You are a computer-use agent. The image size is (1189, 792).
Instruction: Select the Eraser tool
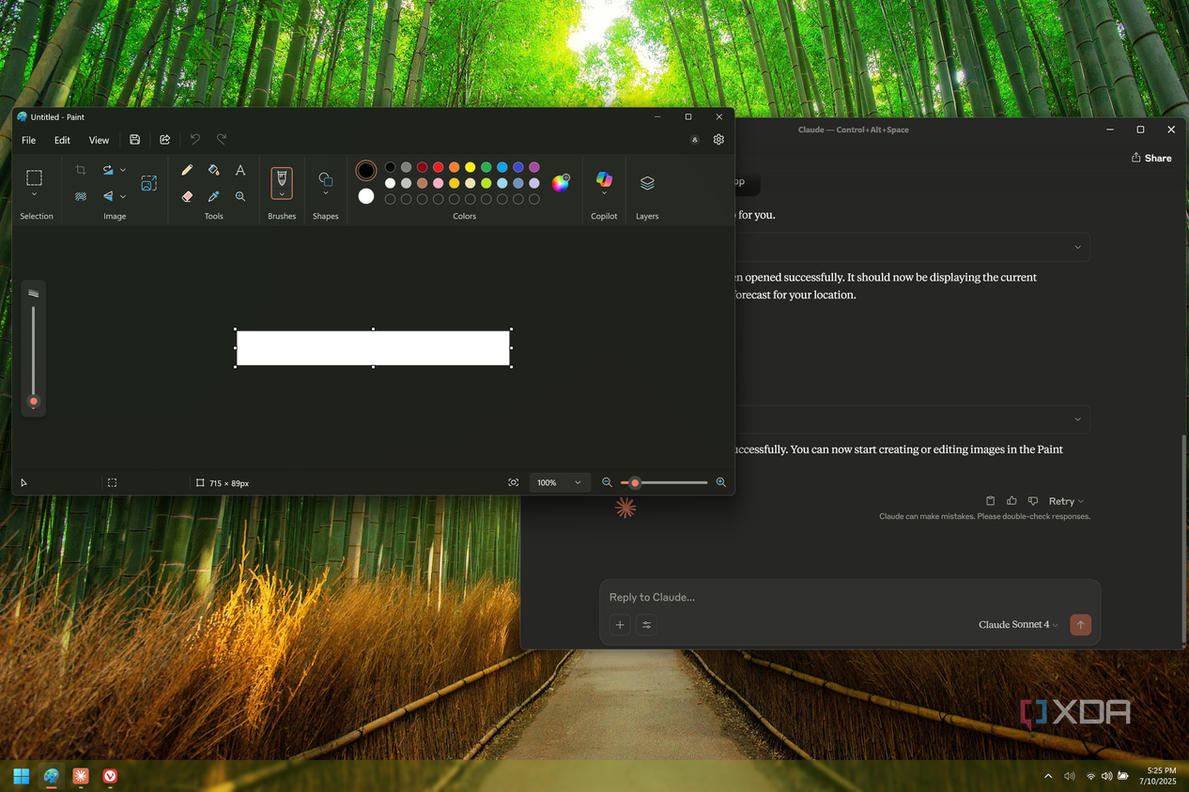tap(187, 196)
